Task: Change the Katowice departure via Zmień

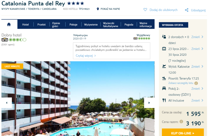Action: (197, 67)
